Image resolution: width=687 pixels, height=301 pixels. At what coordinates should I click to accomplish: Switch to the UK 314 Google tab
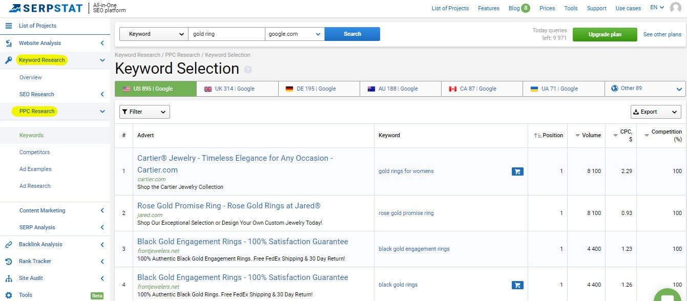(x=238, y=89)
